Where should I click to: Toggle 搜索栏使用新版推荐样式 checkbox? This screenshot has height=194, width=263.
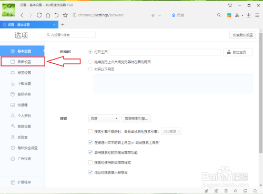pyautogui.click(x=90, y=162)
